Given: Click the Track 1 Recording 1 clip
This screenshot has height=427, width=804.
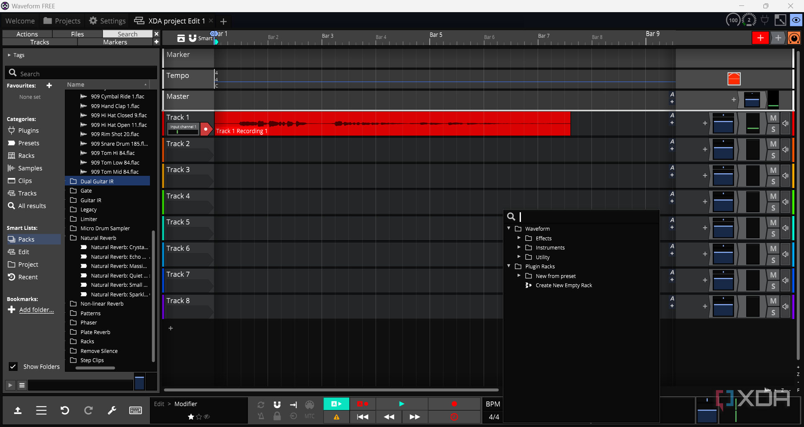Looking at the screenshot, I should pyautogui.click(x=392, y=123).
